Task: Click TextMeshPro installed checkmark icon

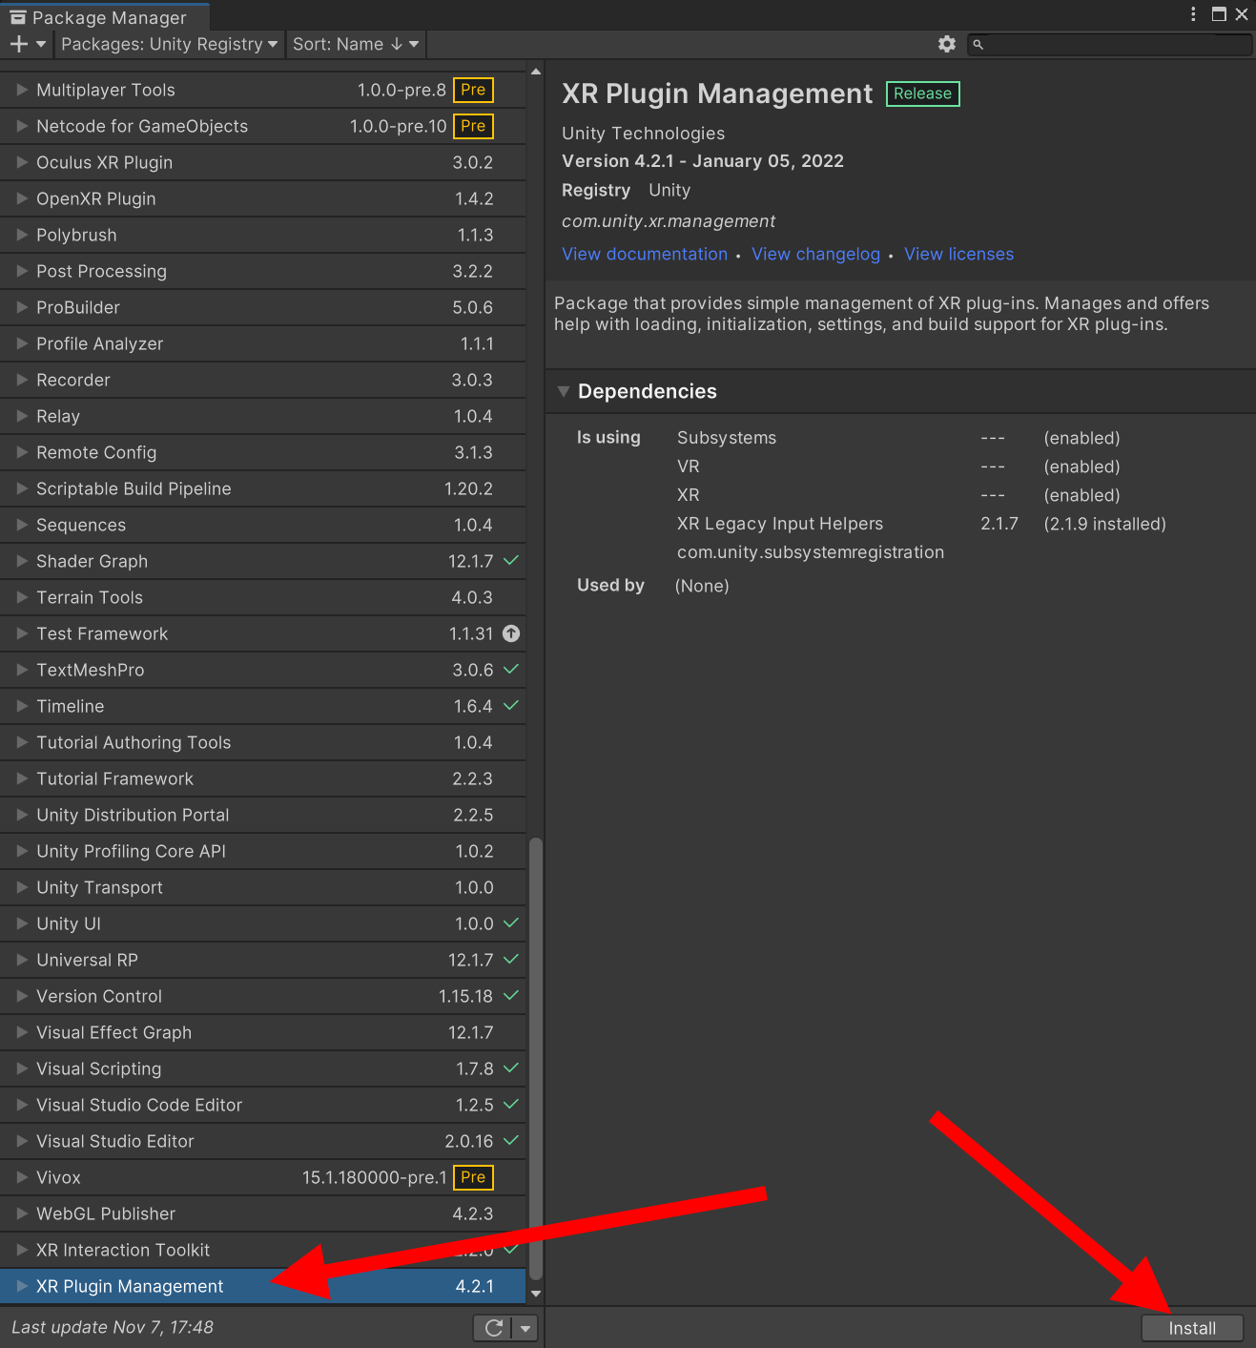Action: [511, 670]
